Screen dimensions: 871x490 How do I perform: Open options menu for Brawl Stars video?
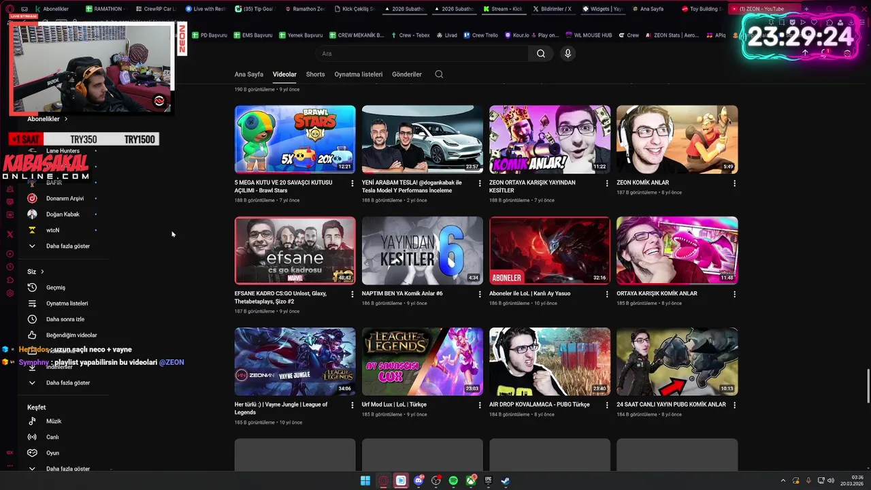(352, 183)
